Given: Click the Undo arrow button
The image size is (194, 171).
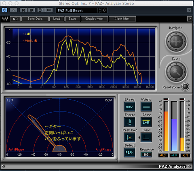Looking at the screenshot, I should tap(15, 19).
